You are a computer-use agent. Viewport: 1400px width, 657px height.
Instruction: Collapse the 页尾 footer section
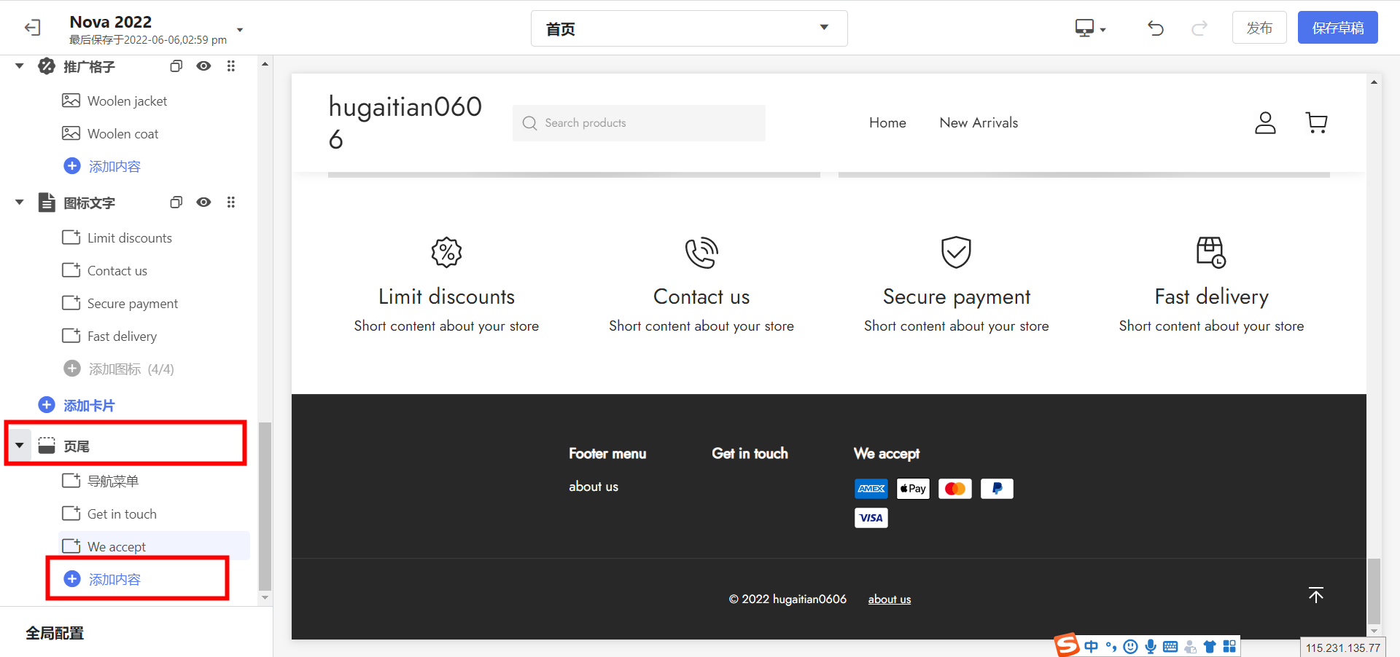(20, 445)
